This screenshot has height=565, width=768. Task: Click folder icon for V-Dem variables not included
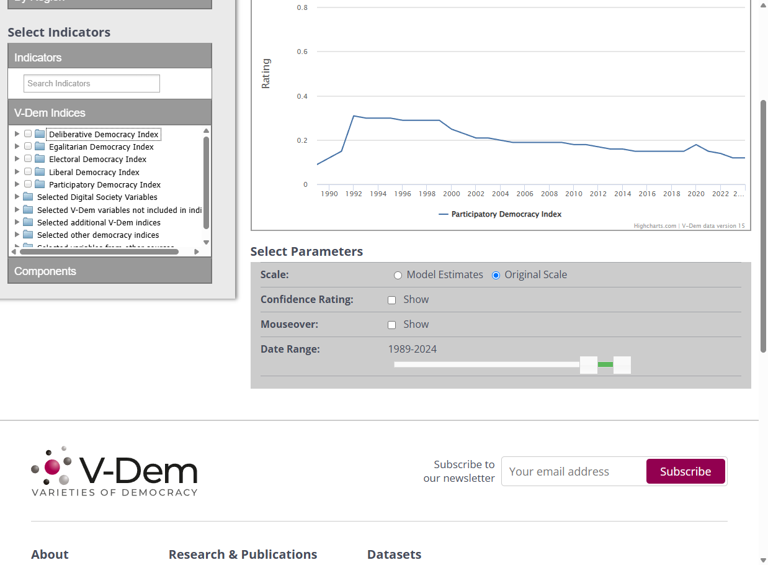(x=28, y=210)
